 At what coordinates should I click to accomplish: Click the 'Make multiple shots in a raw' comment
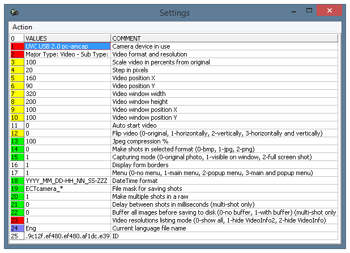pos(224,197)
